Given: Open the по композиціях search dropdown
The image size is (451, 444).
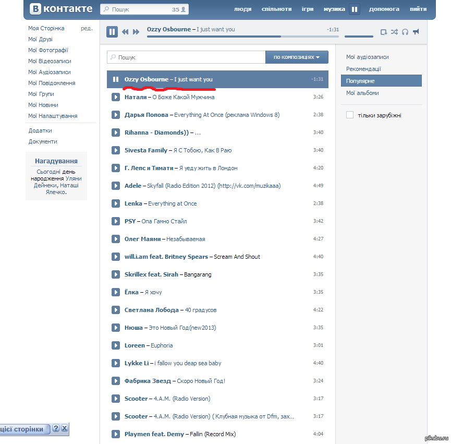Looking at the screenshot, I should click(x=297, y=57).
